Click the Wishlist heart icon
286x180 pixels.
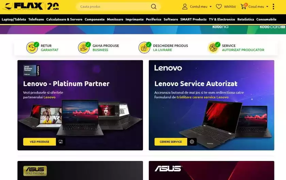point(219,6)
